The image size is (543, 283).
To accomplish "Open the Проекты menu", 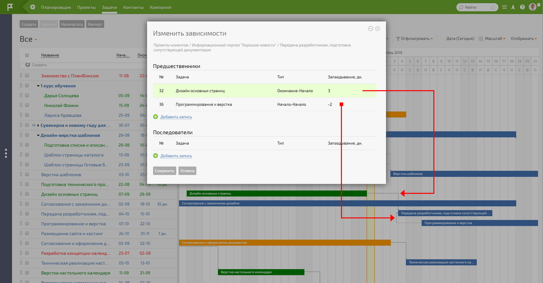I will coord(86,7).
